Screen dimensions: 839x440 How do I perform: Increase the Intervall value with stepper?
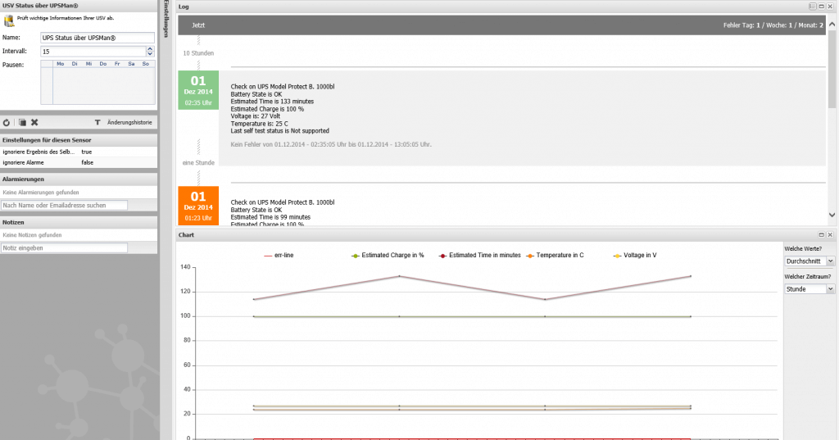point(150,48)
